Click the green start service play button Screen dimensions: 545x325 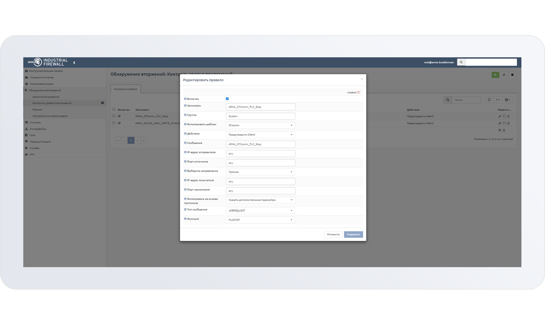pos(495,75)
